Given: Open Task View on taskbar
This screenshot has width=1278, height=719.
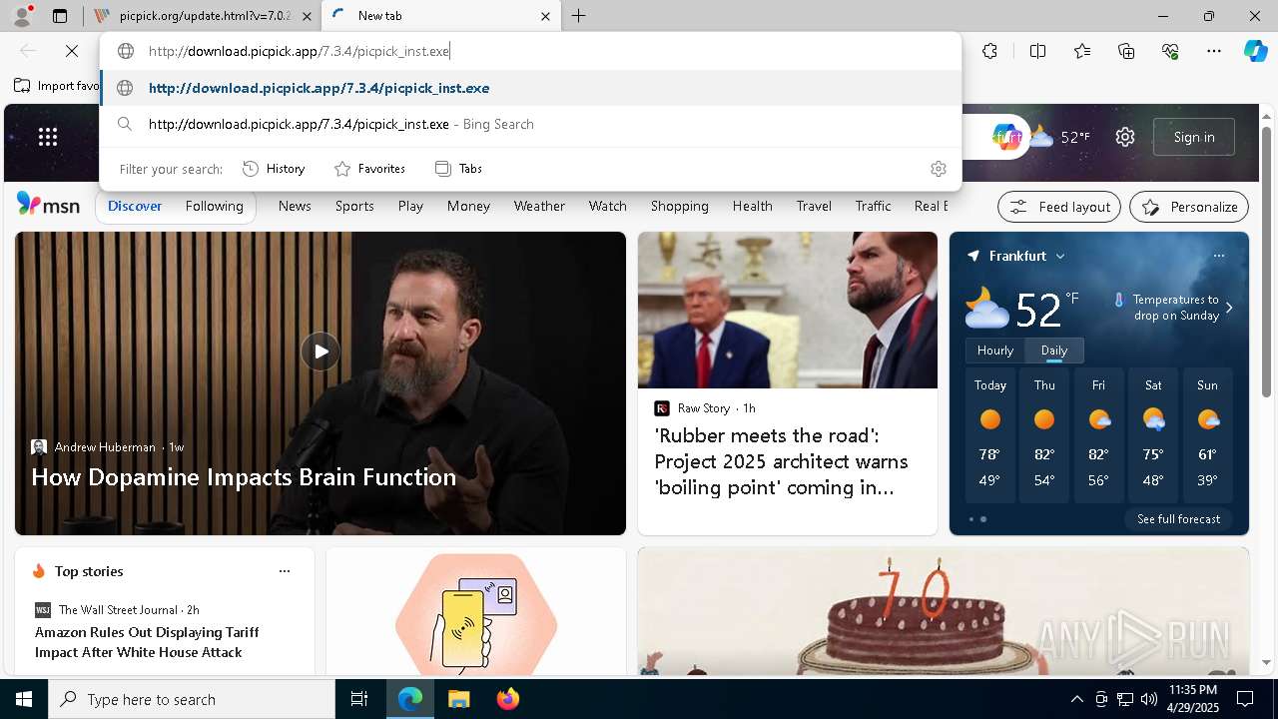Looking at the screenshot, I should point(359,699).
